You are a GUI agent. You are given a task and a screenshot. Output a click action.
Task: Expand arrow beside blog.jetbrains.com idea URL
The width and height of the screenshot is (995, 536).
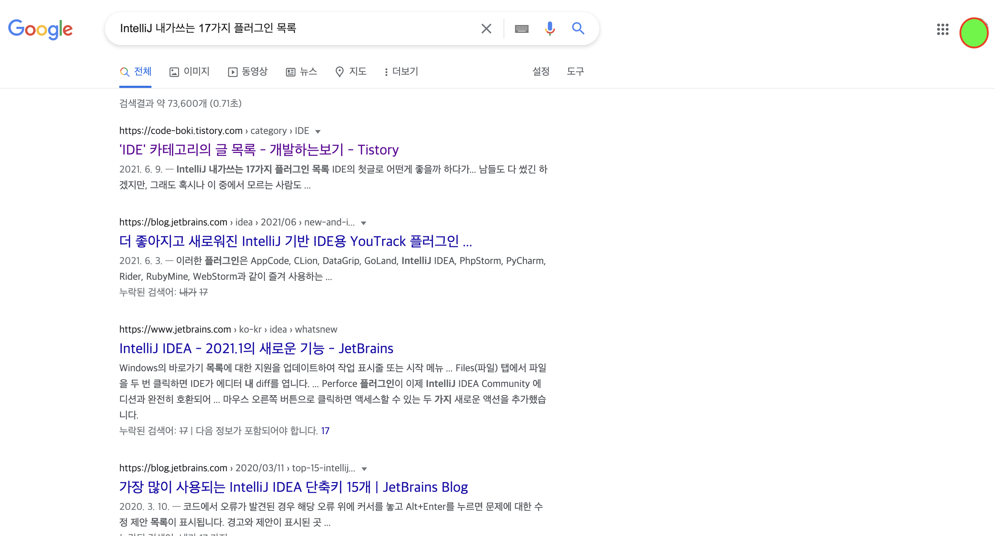point(364,223)
